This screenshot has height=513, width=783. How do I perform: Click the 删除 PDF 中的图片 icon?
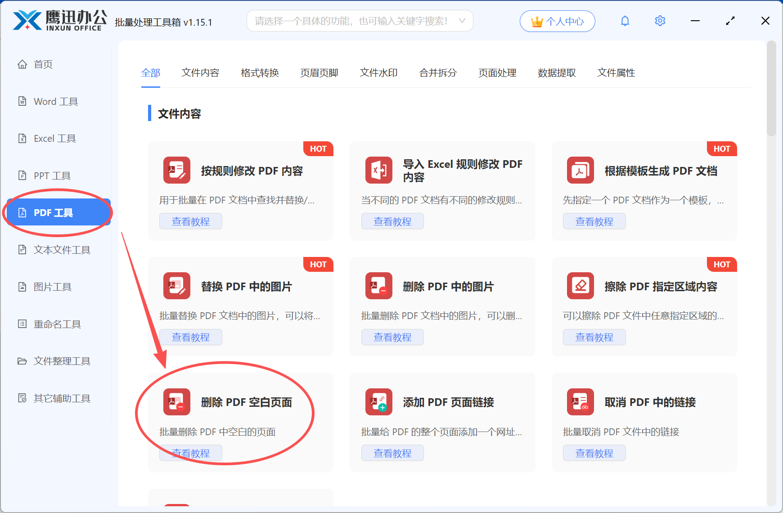click(379, 286)
